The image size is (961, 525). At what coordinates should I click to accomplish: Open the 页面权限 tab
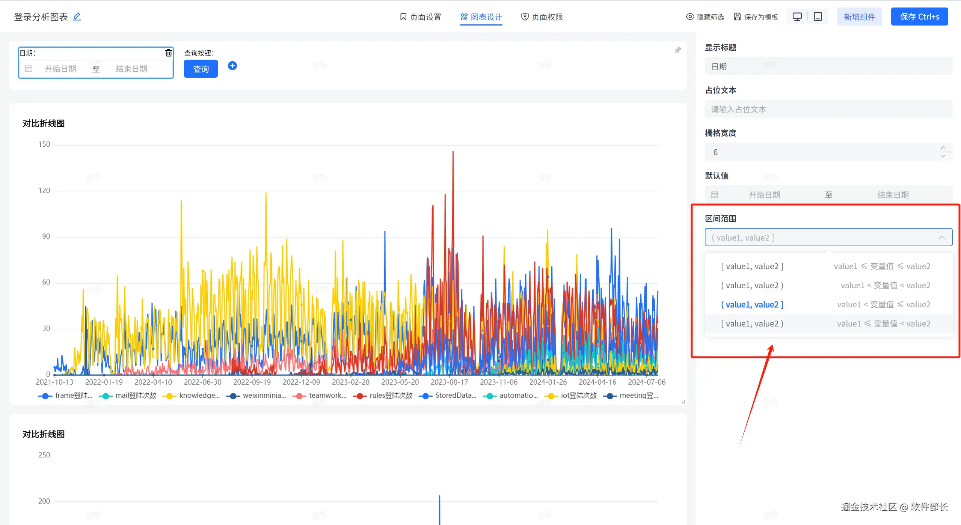[x=542, y=17]
